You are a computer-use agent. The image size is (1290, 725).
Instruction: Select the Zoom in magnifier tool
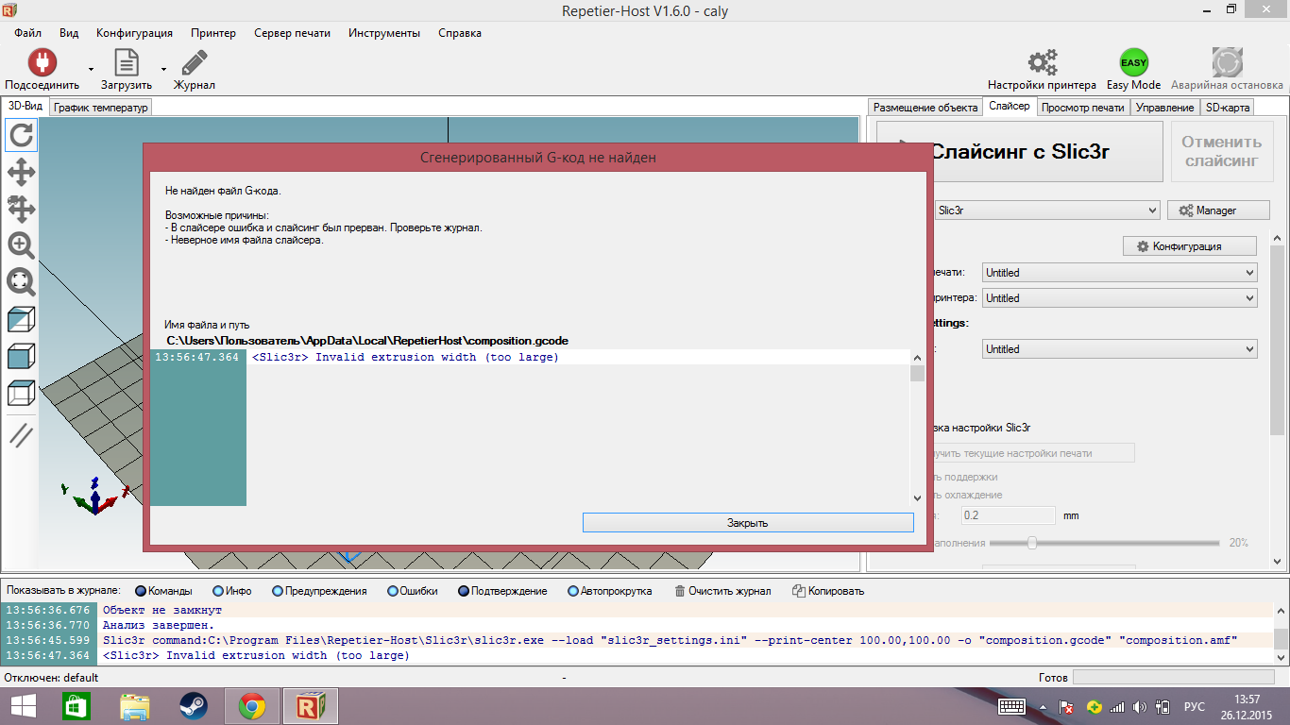pyautogui.click(x=21, y=245)
